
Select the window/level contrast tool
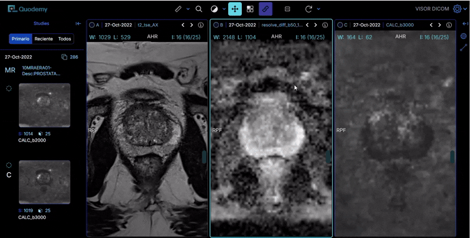point(214,9)
